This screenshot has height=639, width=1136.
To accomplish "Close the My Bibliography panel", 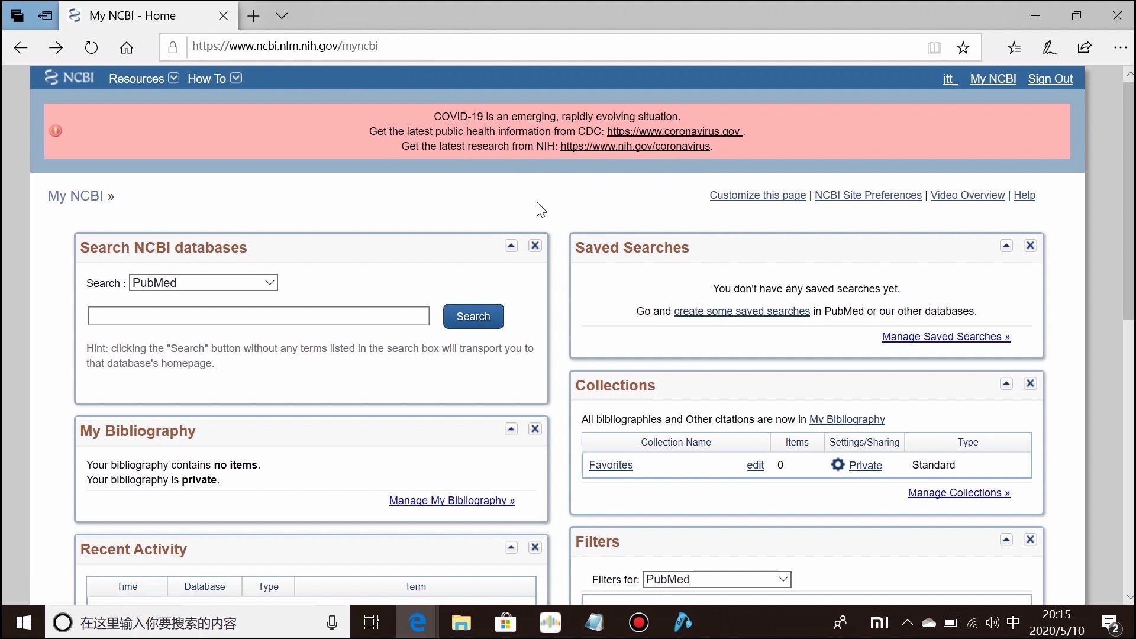I will click(535, 429).
